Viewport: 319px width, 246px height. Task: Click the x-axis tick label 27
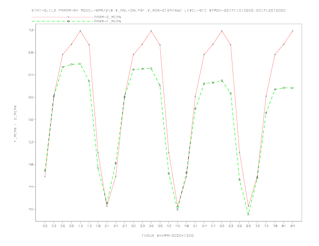coord(124,226)
